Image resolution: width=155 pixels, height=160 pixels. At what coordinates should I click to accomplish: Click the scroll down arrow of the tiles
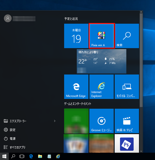tap(141, 151)
